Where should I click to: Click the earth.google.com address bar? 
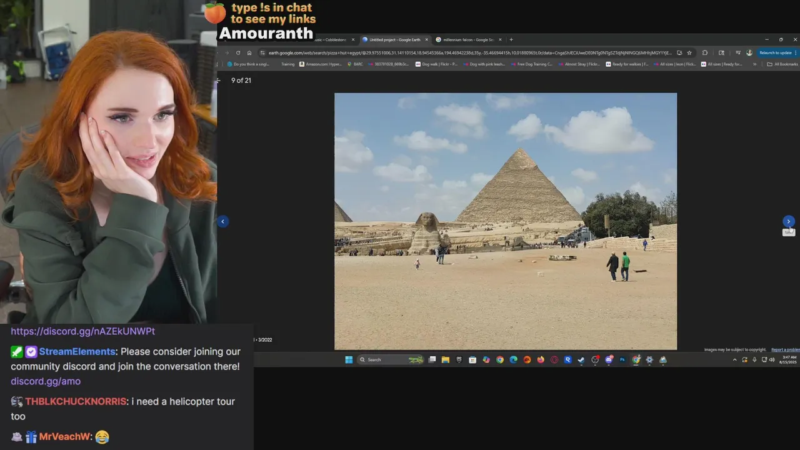pos(470,52)
